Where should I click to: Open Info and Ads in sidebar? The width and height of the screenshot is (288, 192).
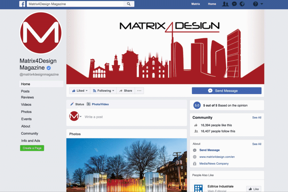point(31,140)
